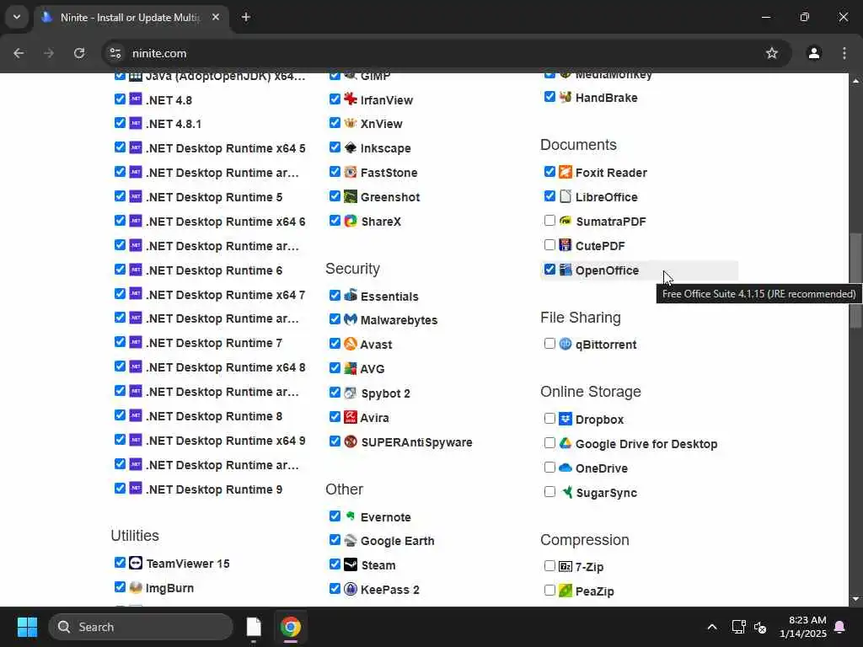Click the HandBrake icon
Screen dimensions: 863x647
click(566, 97)
